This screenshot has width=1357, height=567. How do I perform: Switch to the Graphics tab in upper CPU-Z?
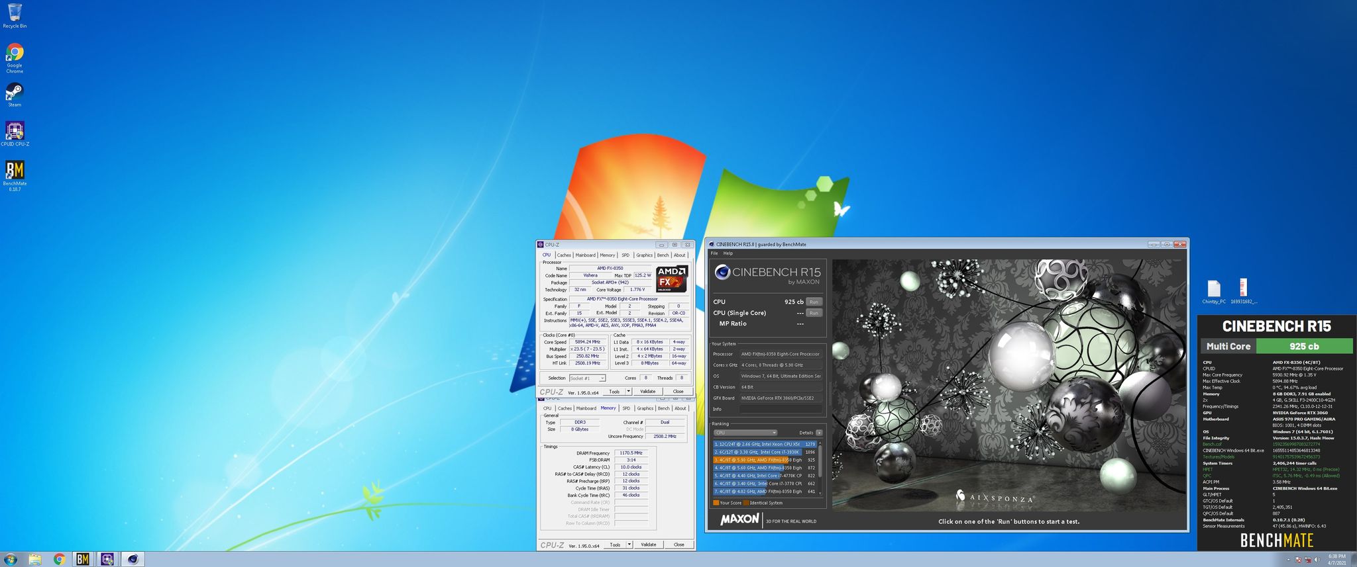(644, 255)
